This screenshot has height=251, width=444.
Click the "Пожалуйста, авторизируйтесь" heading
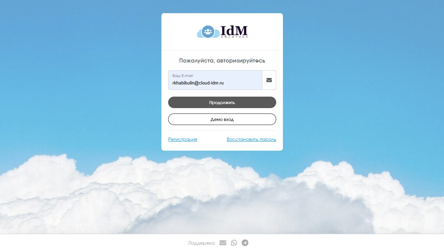click(222, 61)
